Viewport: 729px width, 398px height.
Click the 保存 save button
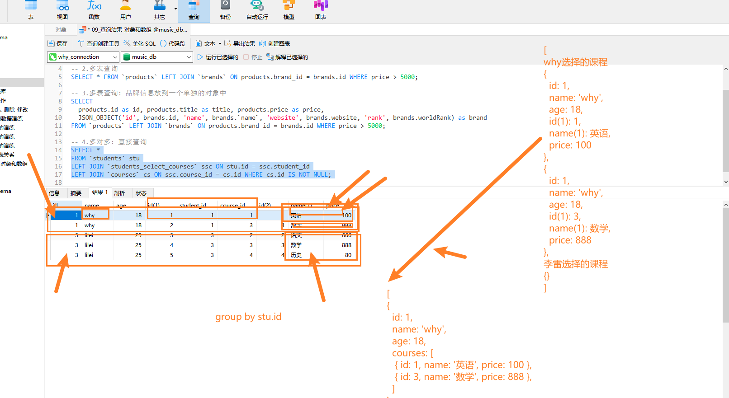(x=57, y=43)
